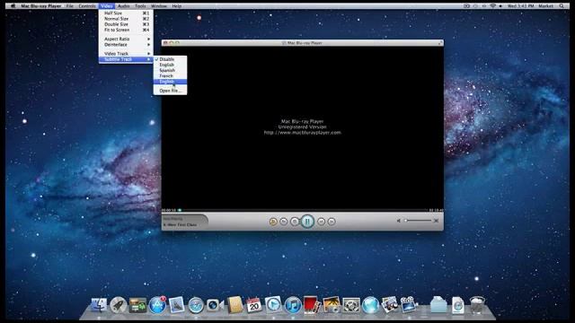This screenshot has width=575, height=323.
Task: Open FaceTime camera icon in the Dock
Action: point(215,305)
